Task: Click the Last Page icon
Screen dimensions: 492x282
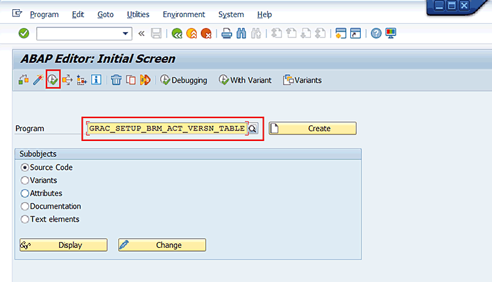Action: pyautogui.click(x=320, y=33)
